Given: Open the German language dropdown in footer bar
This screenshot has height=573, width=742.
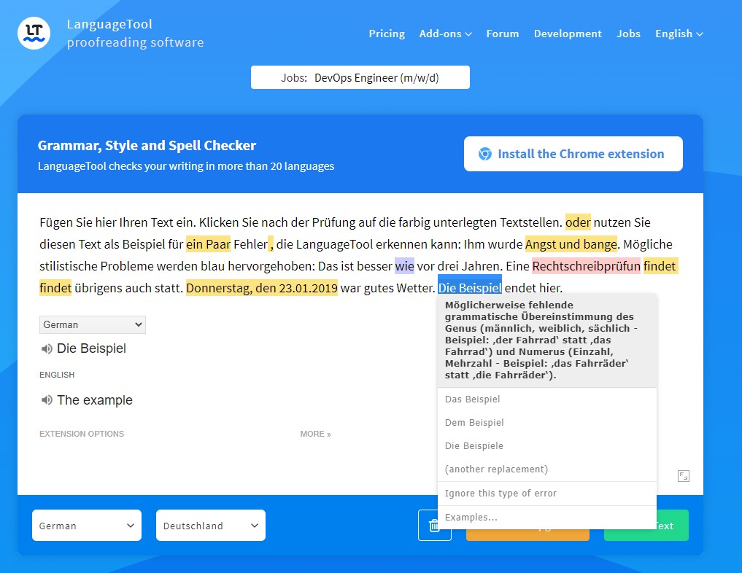Looking at the screenshot, I should click(87, 525).
